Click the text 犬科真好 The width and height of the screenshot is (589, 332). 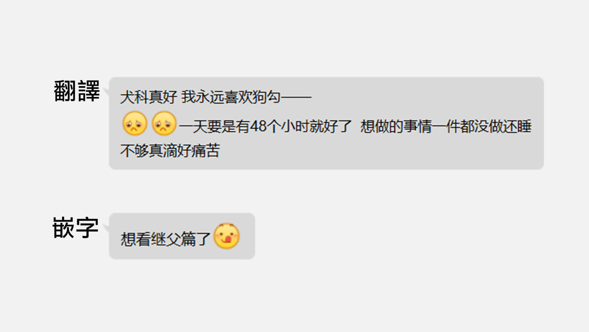coord(149,98)
